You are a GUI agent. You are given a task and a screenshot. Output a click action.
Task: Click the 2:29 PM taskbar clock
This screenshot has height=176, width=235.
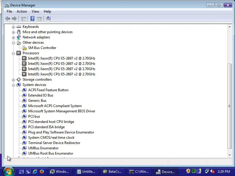coord(224,172)
